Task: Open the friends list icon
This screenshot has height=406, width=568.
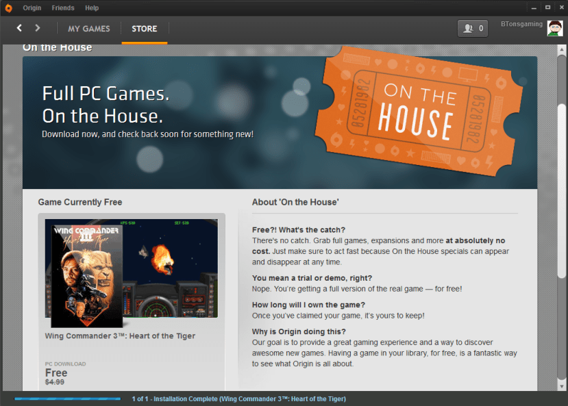Action: point(467,28)
